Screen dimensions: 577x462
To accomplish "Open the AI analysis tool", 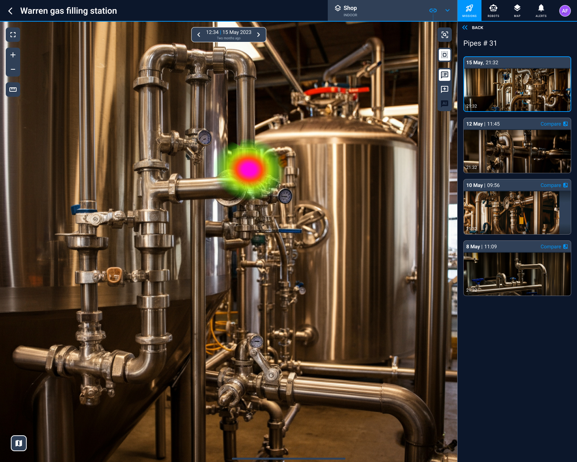I will [445, 104].
